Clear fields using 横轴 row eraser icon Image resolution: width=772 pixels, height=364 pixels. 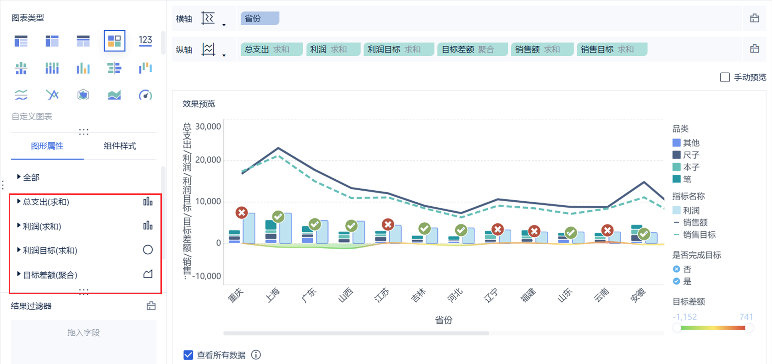(755, 18)
